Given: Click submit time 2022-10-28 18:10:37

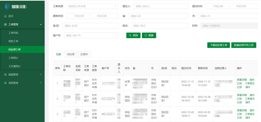Looking at the screenshot, I should point(188,99).
